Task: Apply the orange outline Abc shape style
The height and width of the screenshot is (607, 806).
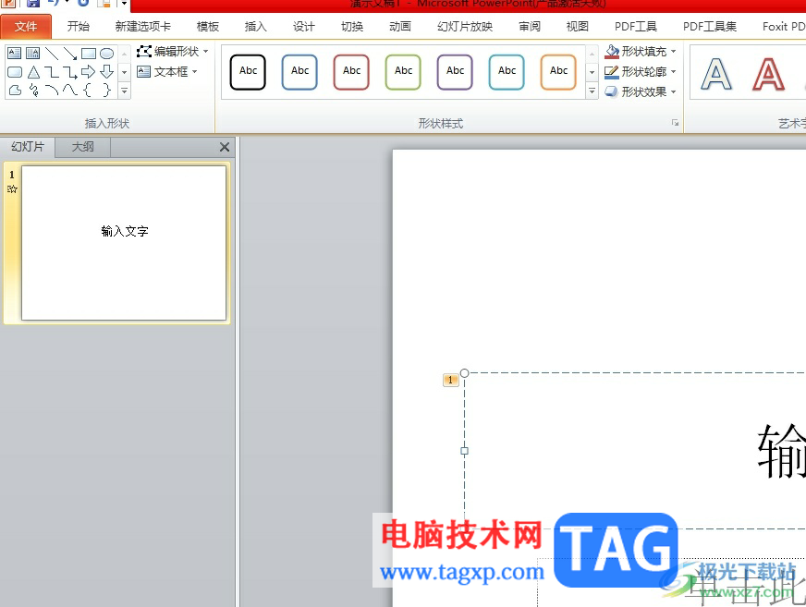Action: tap(559, 72)
